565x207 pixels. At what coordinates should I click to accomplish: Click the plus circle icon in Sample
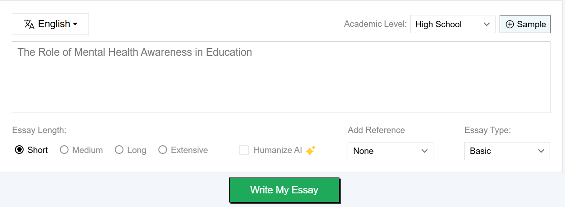pyautogui.click(x=510, y=25)
